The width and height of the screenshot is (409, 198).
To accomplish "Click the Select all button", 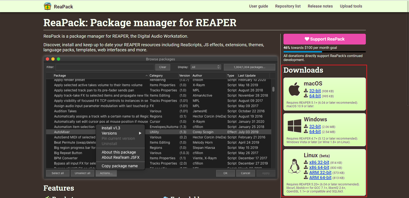I will pos(58,173).
